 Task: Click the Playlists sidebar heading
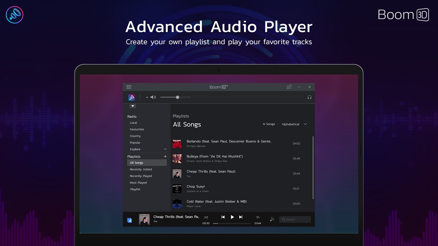tap(134, 157)
